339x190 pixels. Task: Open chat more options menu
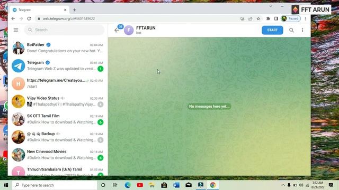[x=302, y=30]
